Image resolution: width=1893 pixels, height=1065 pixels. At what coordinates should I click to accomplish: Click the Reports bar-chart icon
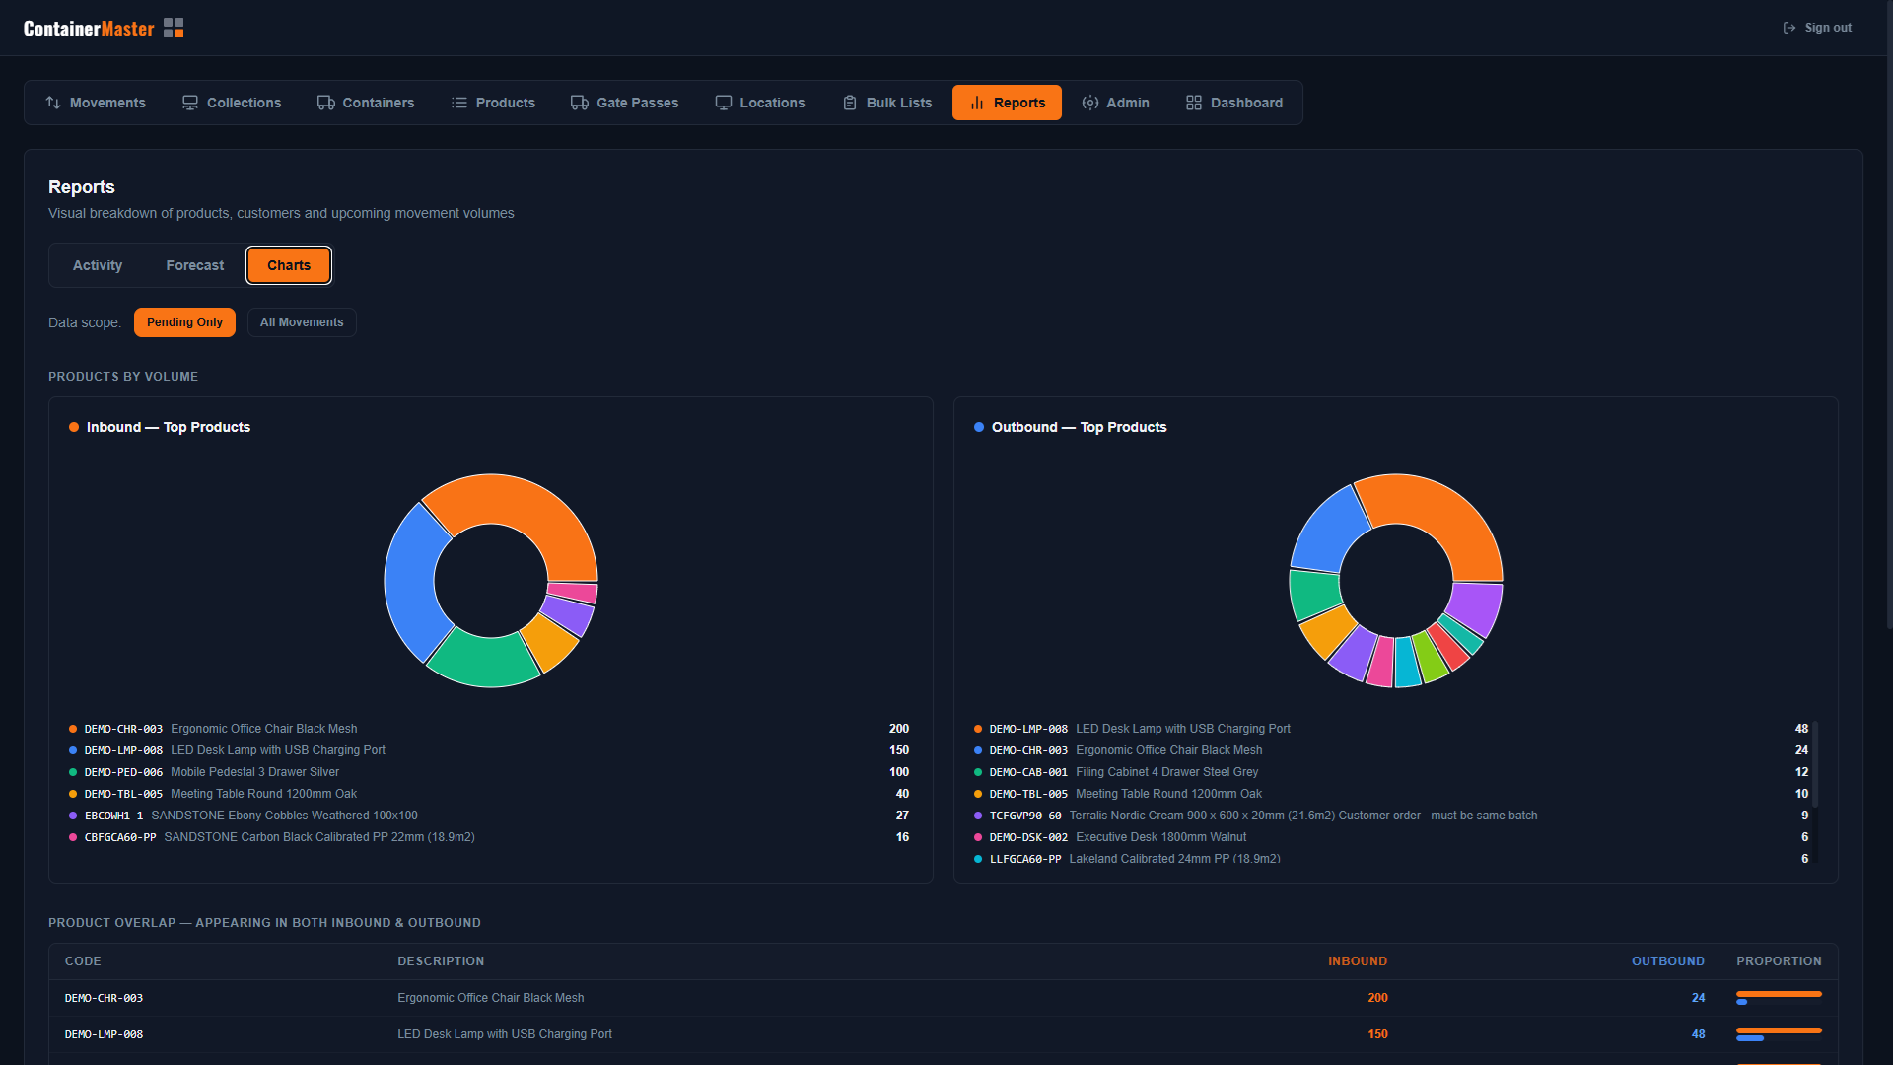(x=977, y=102)
